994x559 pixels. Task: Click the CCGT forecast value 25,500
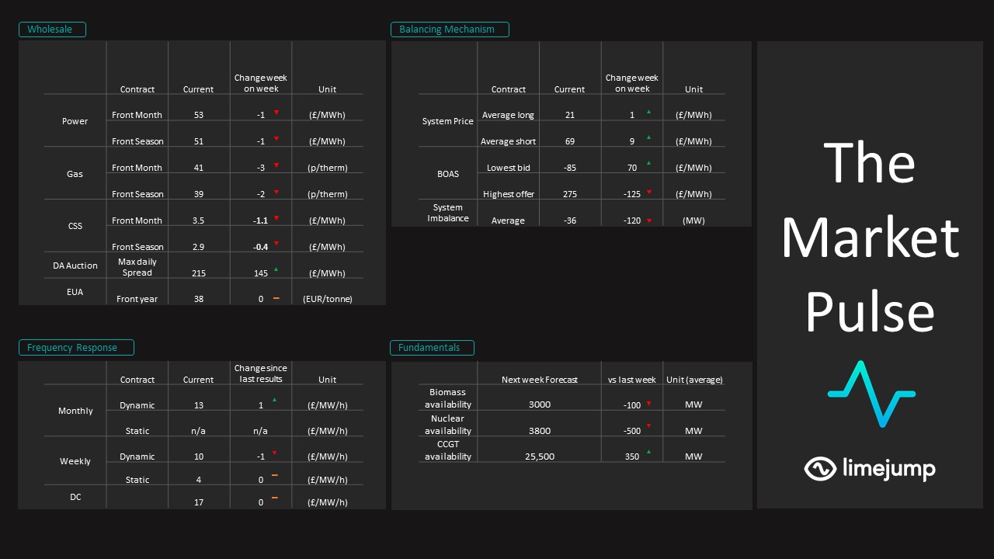(x=540, y=457)
